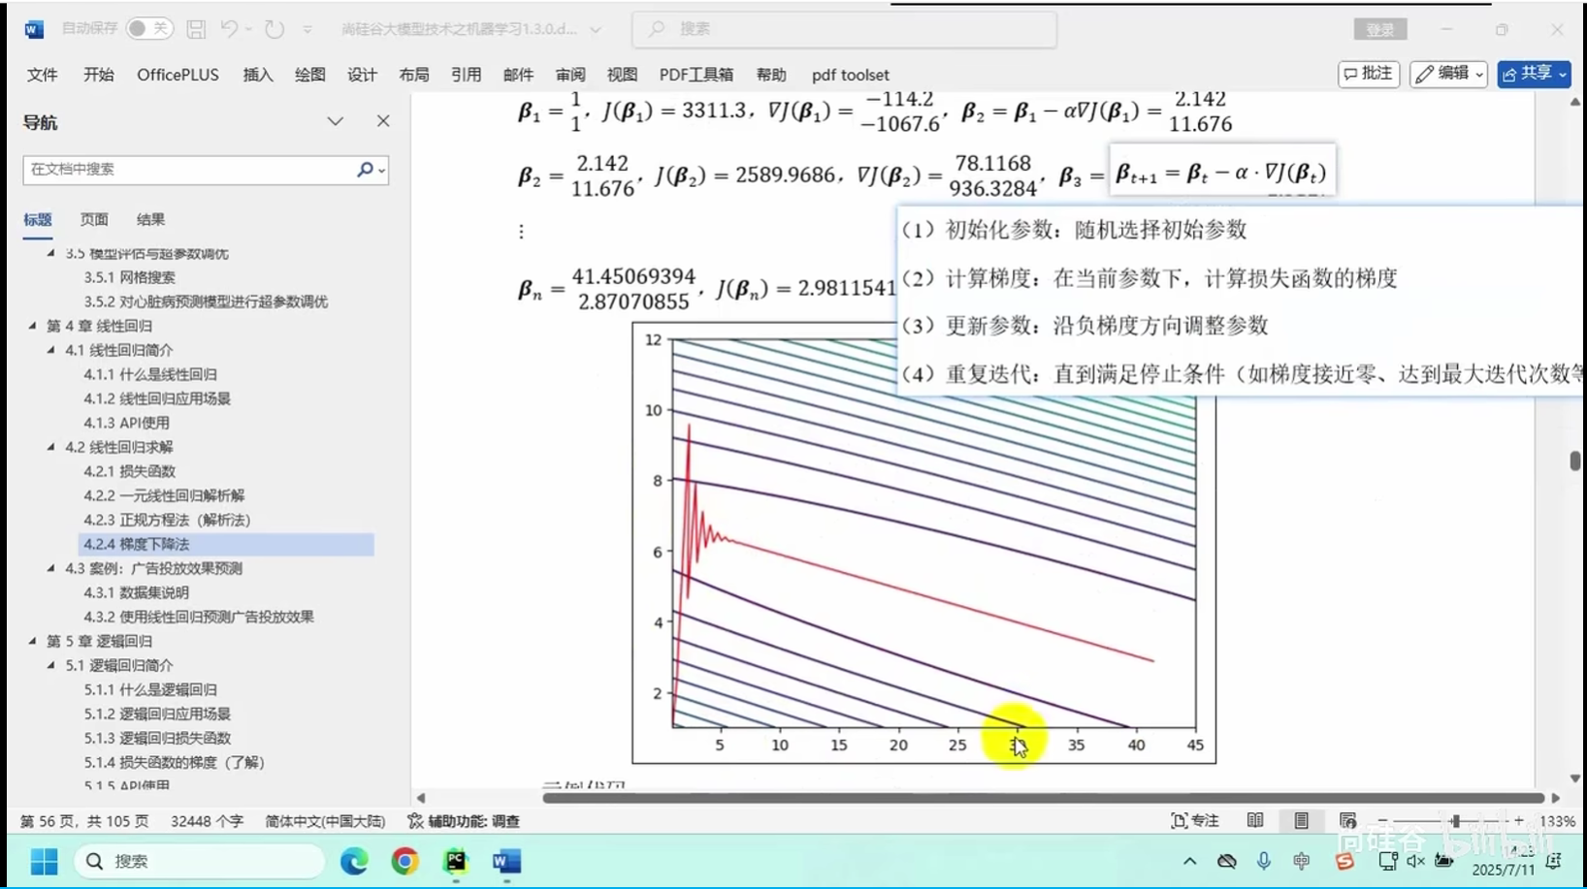The height and width of the screenshot is (889, 1587).
Task: Close the 导航 navigation pane
Action: (x=383, y=121)
